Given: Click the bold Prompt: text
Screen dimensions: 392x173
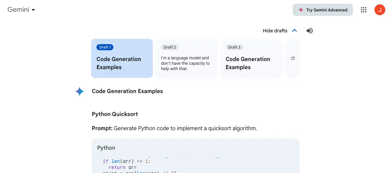Looking at the screenshot, I should pos(102,128).
